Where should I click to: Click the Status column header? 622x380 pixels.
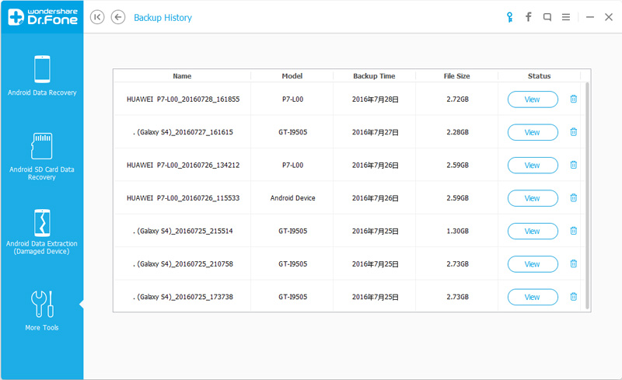point(539,75)
